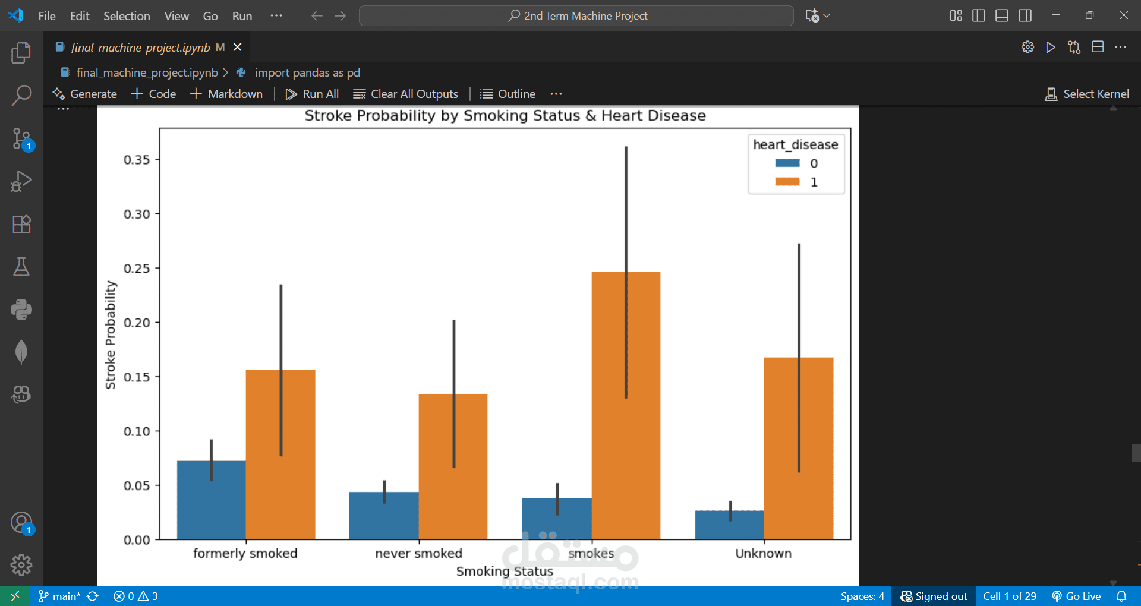Open the Selection menu
Screen dimensions: 1141x606
pyautogui.click(x=127, y=16)
